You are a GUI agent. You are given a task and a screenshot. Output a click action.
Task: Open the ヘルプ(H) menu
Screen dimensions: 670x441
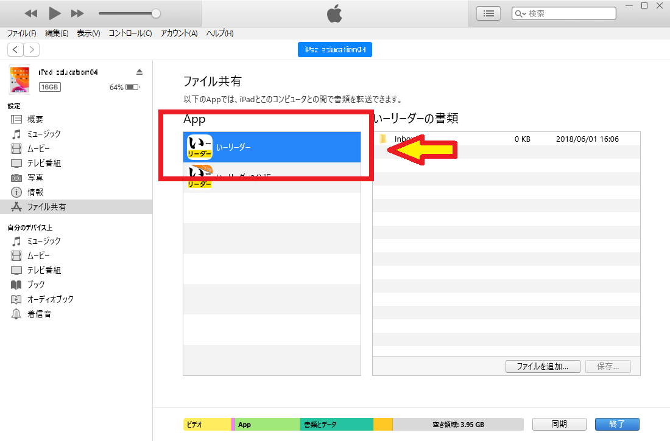click(x=220, y=33)
